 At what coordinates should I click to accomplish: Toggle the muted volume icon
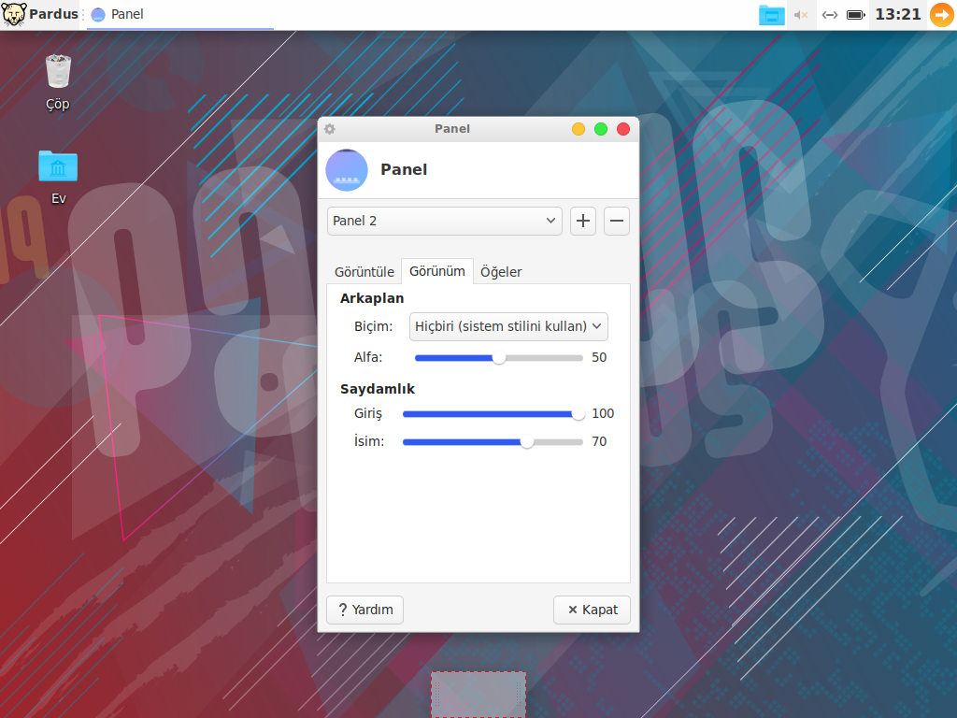801,15
